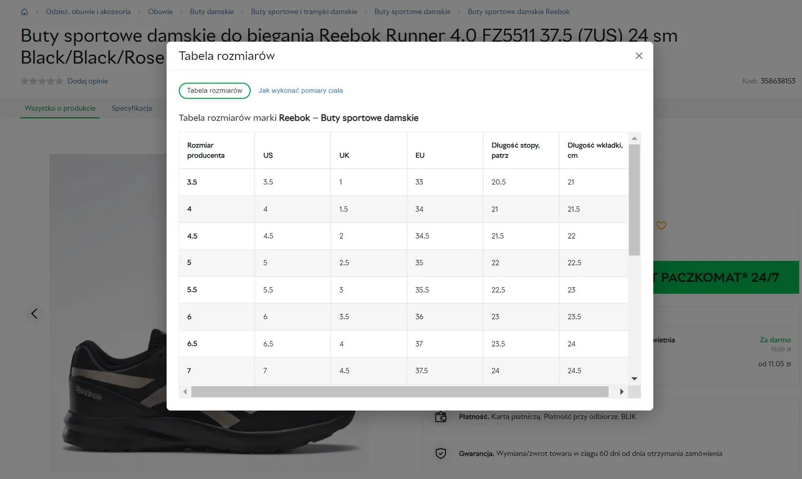Image resolution: width=802 pixels, height=479 pixels.
Task: Add the product to wishlist with the heart icon
Action: tap(661, 225)
